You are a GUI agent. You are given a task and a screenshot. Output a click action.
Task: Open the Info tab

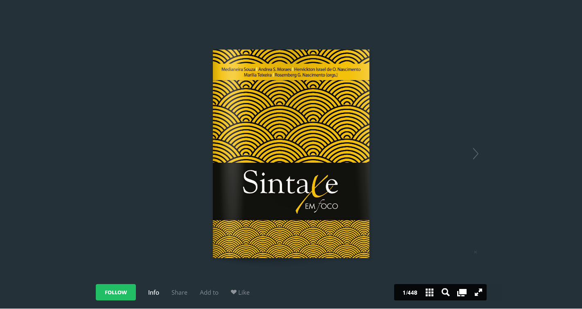click(x=153, y=292)
